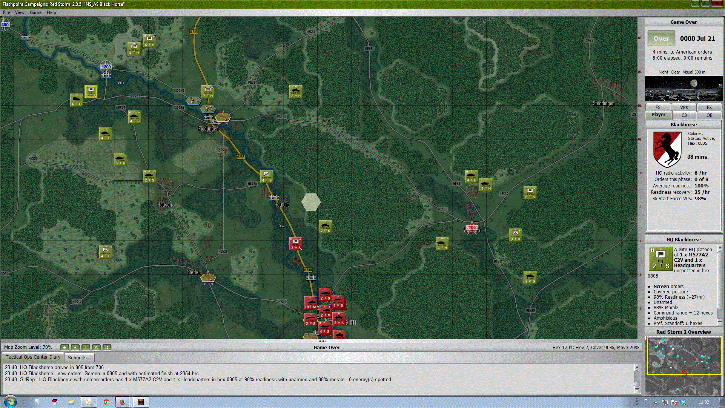
Task: Zoom out the map with the minus button
Action: (x=75, y=347)
